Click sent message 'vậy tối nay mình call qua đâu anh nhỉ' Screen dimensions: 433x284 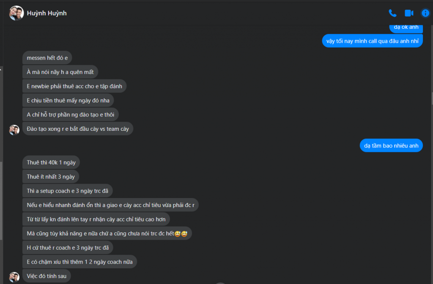[x=372, y=41]
